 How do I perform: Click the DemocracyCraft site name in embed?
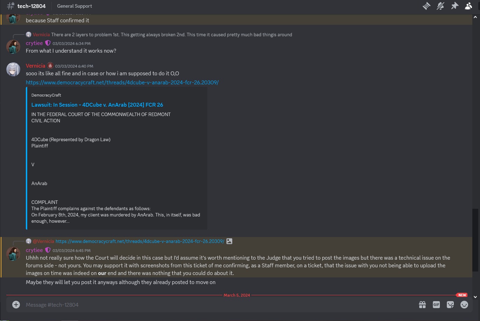[46, 95]
